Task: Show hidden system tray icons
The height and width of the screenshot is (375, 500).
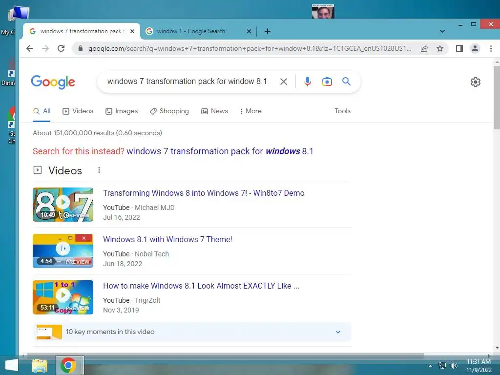Action: tap(430, 366)
